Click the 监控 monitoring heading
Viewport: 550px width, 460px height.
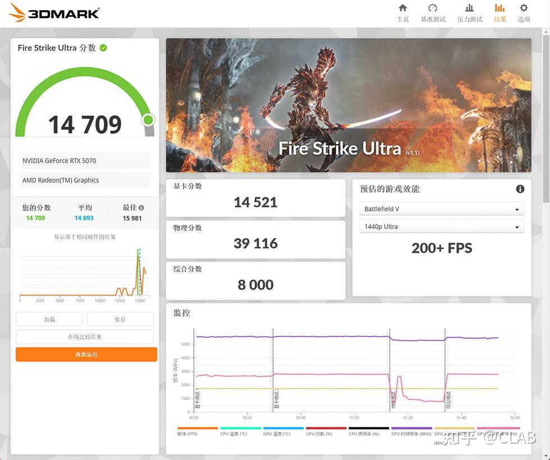coord(182,313)
